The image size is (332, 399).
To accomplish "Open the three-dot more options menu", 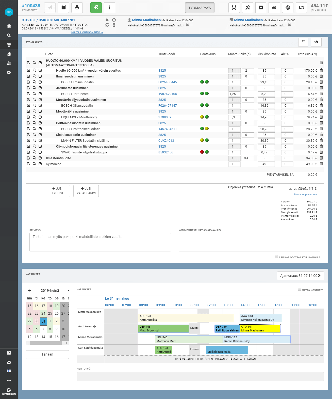I will [109, 8].
